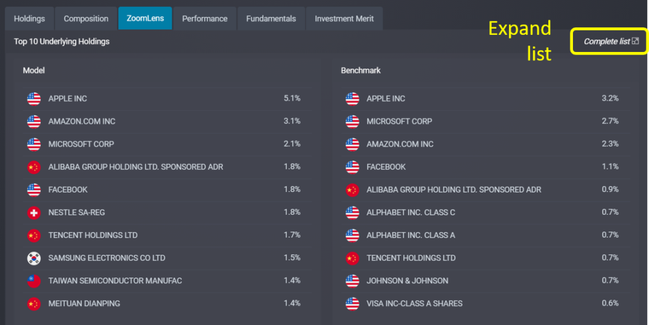The height and width of the screenshot is (325, 649).
Task: Click US flag beside Benchmark AMAZON.COM INC
Action: pos(352,144)
